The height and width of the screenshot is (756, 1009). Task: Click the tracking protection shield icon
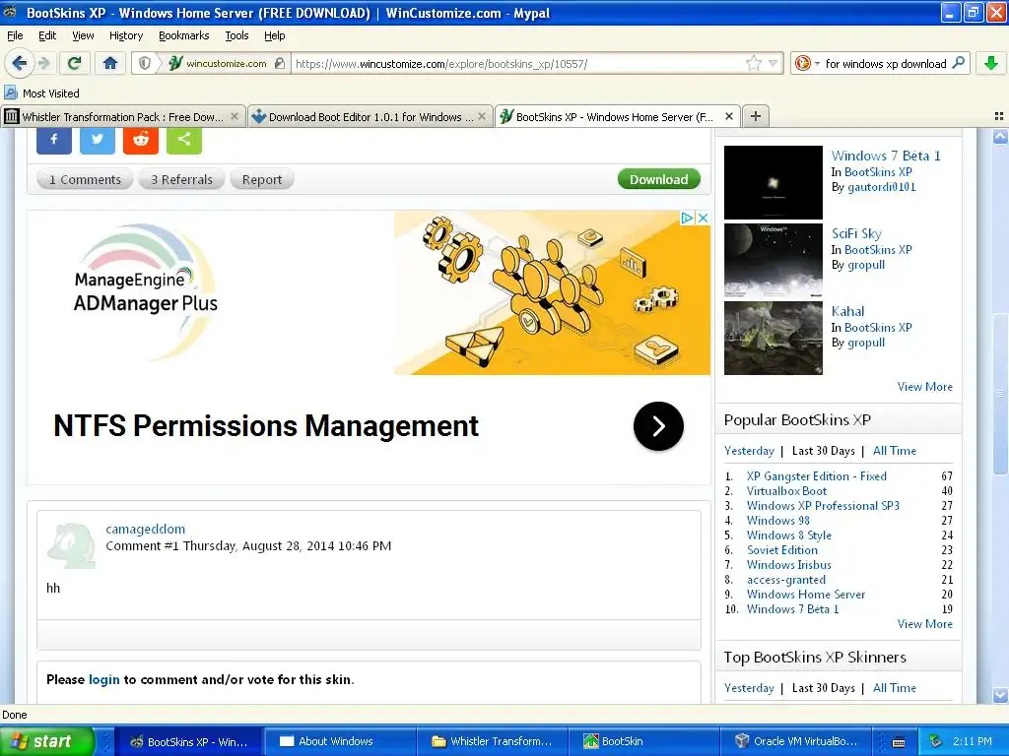[145, 63]
